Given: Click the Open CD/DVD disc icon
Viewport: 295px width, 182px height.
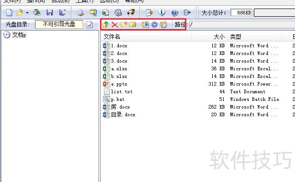Looking at the screenshot, I should (x=37, y=13).
